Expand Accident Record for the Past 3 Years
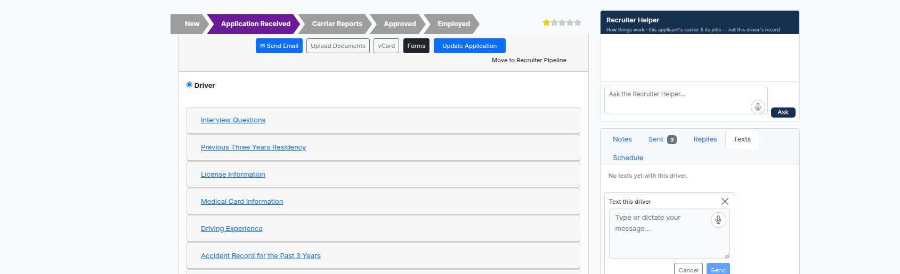 point(261,256)
